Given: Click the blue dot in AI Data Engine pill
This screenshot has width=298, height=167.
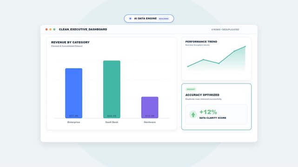Looking at the screenshot, I should (130, 19).
